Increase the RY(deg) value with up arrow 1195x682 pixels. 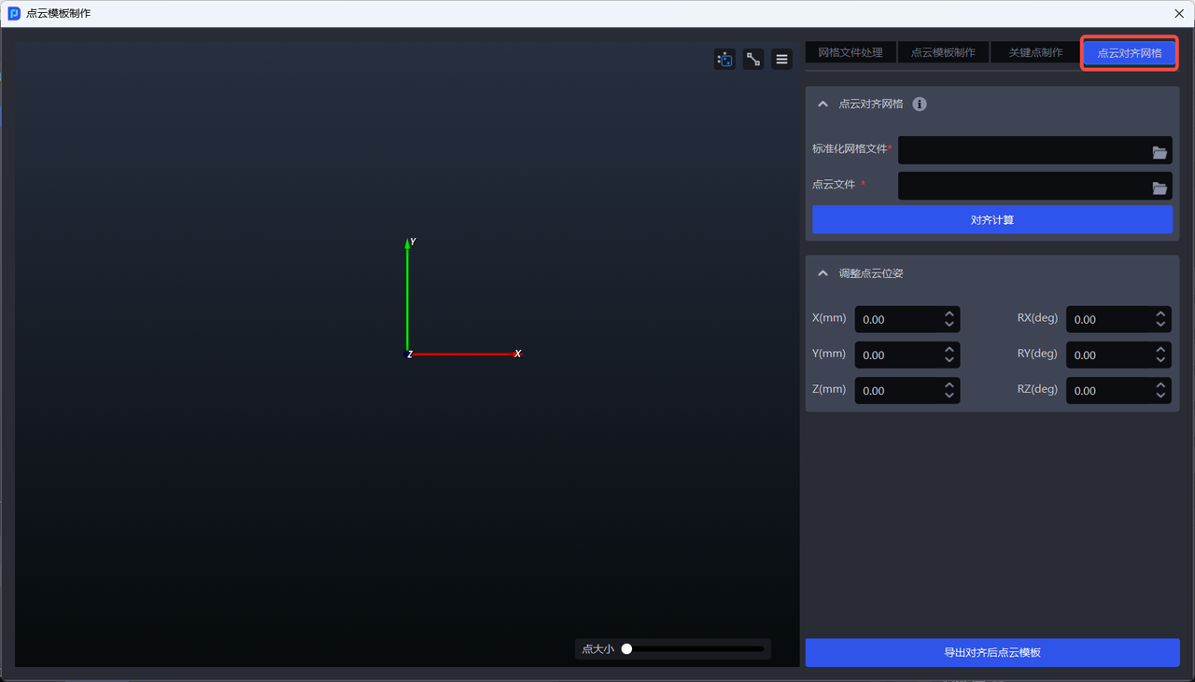pos(1160,350)
